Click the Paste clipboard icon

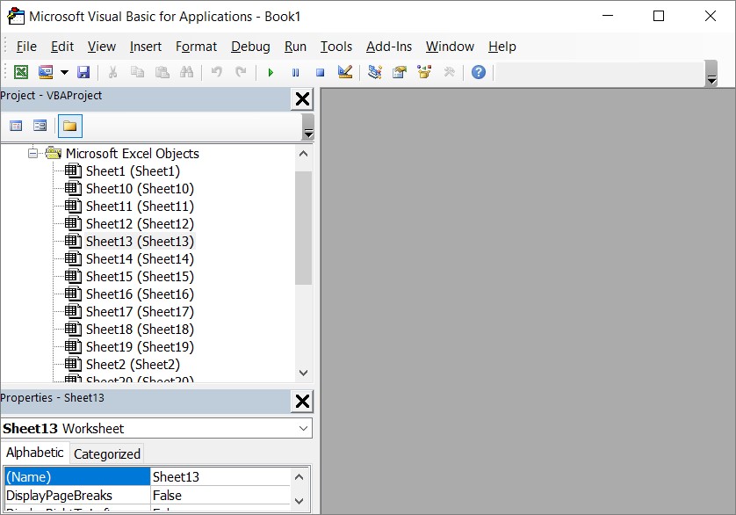[162, 72]
